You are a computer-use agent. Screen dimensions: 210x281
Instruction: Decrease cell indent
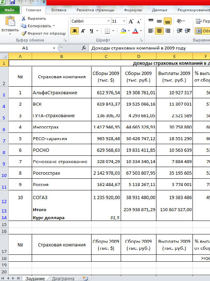pyautogui.click(x=179, y=31)
